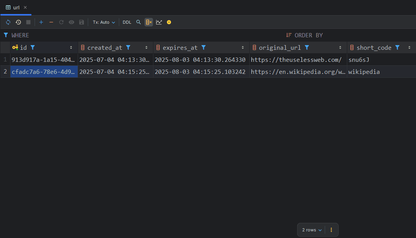Click the Submit save disk icon
This screenshot has width=416, height=238.
(x=82, y=22)
